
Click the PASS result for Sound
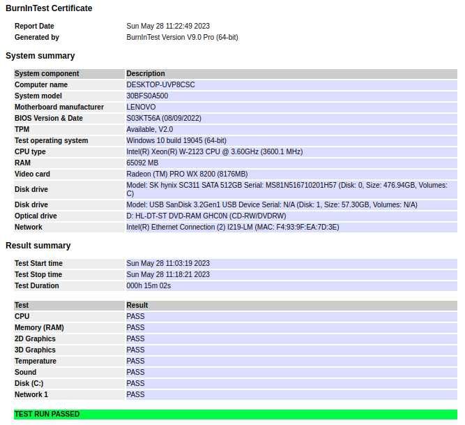[x=135, y=373]
